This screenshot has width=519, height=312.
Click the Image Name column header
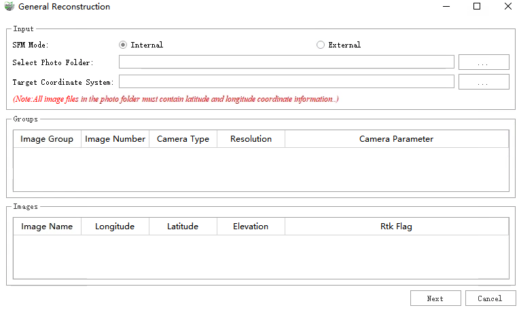47,227
